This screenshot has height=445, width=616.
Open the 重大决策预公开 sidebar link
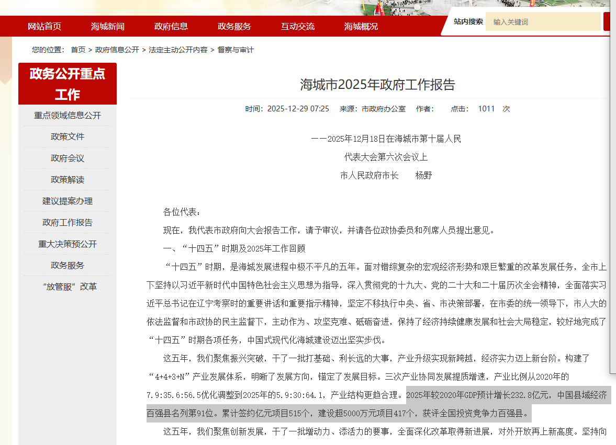pos(68,244)
